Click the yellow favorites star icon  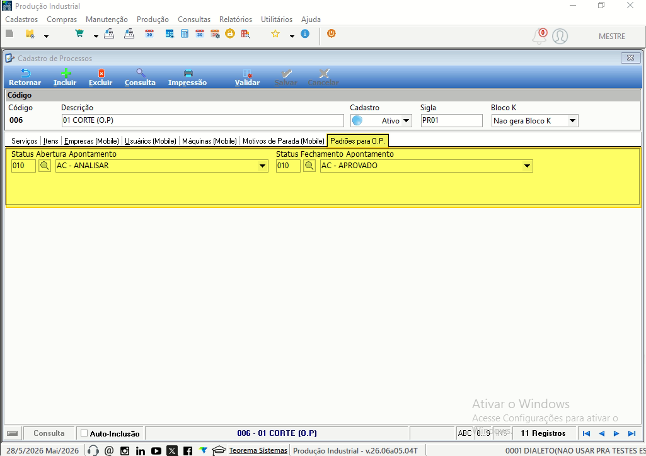(x=275, y=34)
